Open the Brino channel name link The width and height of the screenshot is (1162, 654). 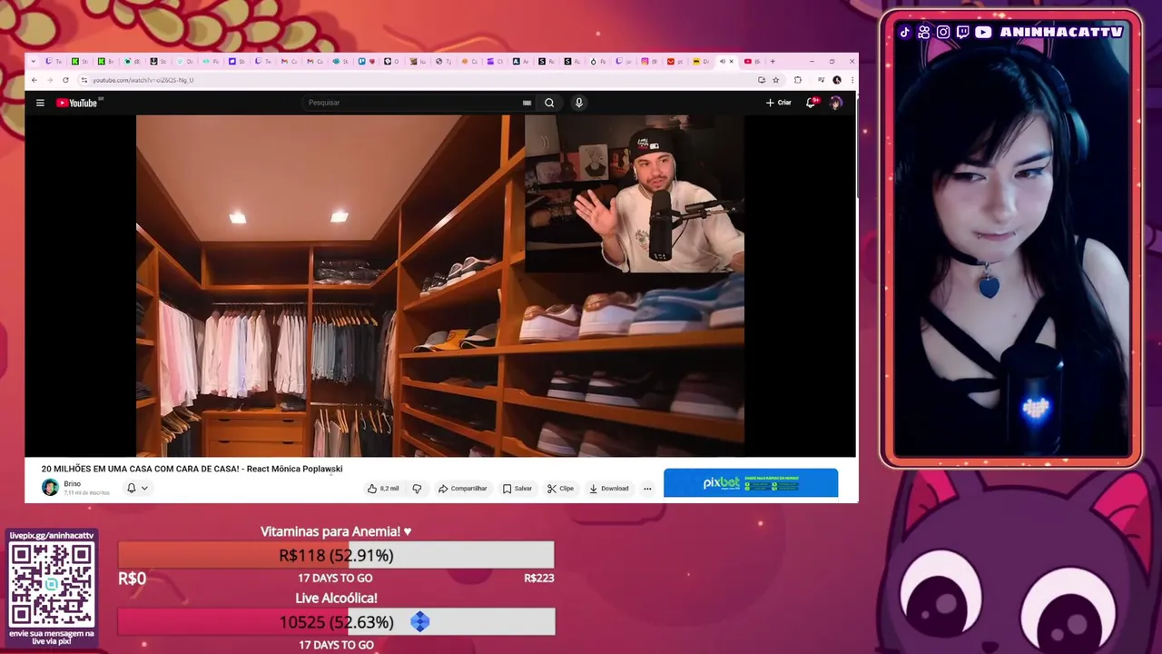click(72, 484)
